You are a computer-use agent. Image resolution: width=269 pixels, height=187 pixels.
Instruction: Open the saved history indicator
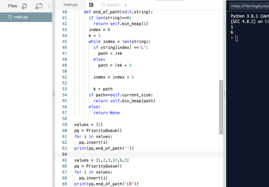(x=110, y=5)
